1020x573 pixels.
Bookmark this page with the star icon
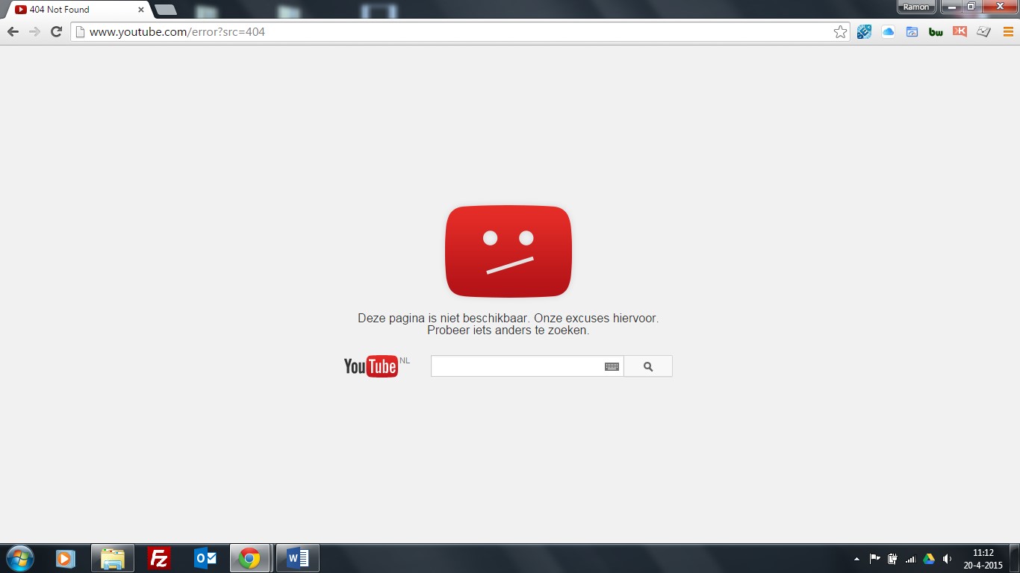point(840,32)
